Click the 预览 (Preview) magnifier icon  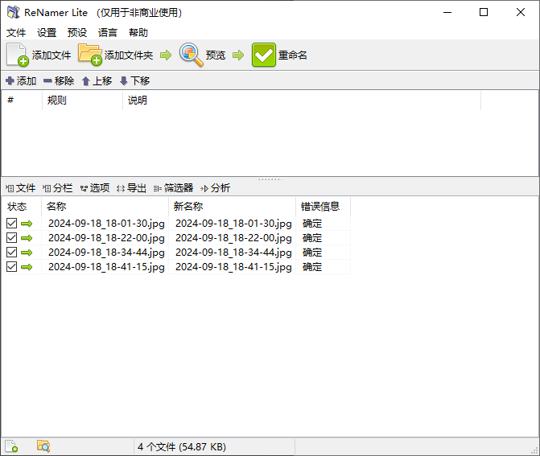192,55
